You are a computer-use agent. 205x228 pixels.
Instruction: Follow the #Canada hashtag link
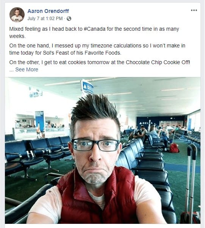[x=95, y=29]
